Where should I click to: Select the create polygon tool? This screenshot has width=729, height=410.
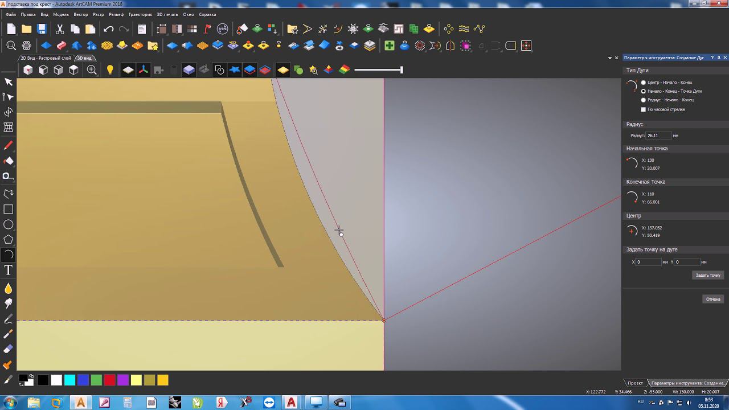9,239
